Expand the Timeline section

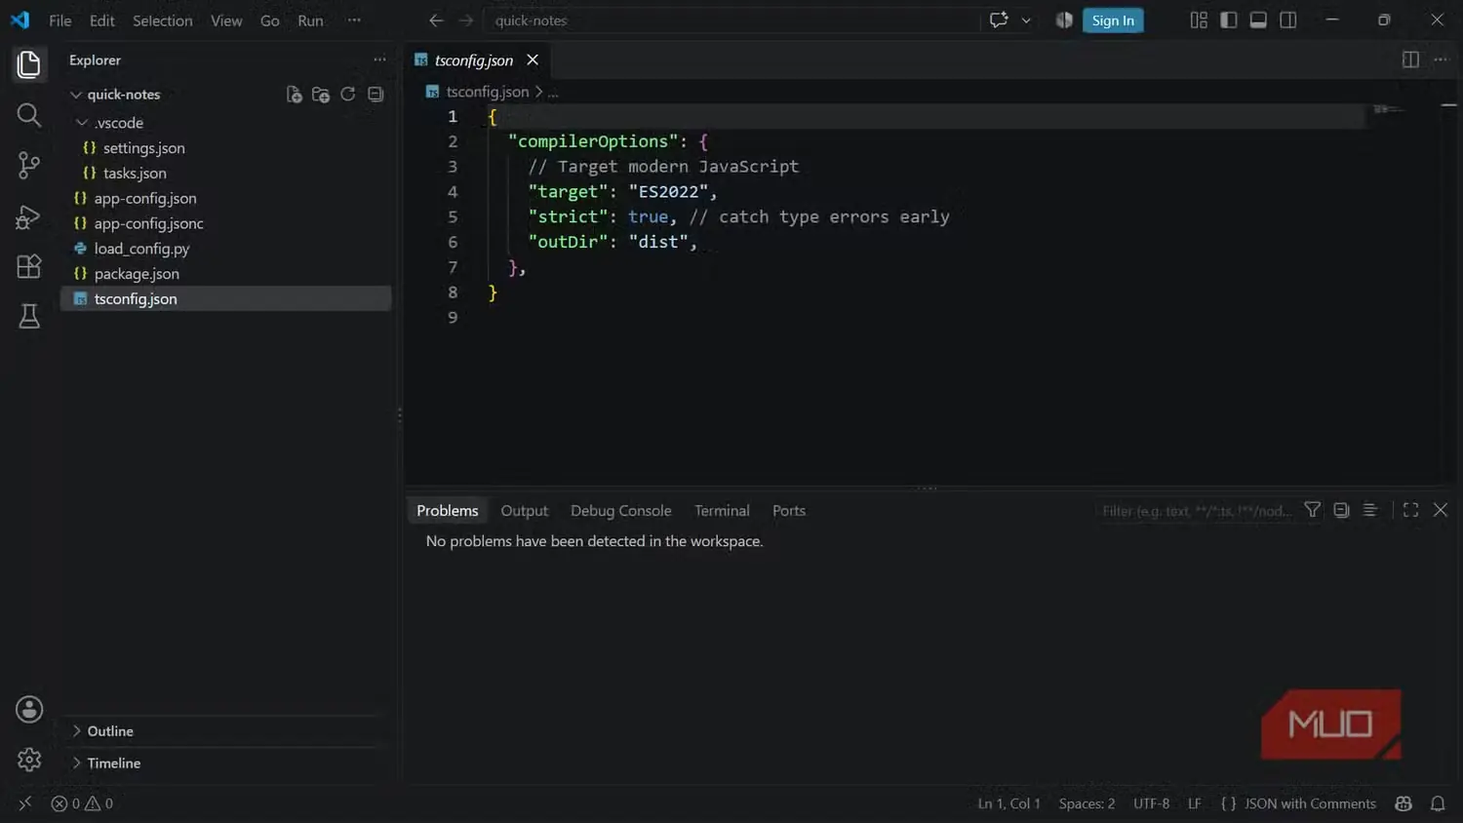(x=76, y=764)
